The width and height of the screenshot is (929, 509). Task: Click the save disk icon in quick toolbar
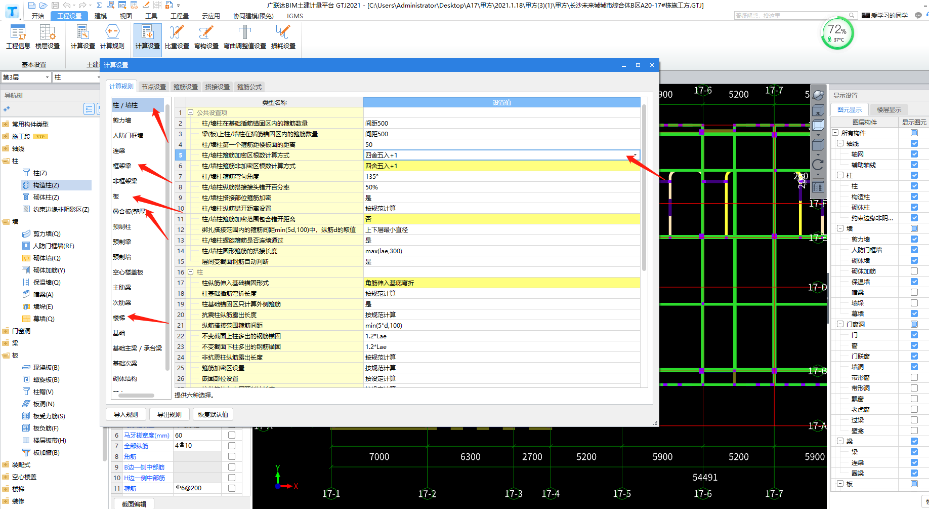(55, 5)
